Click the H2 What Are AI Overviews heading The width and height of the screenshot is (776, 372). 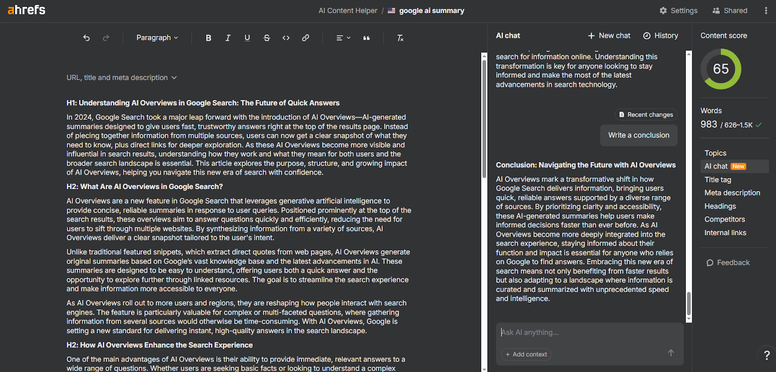[x=145, y=187]
